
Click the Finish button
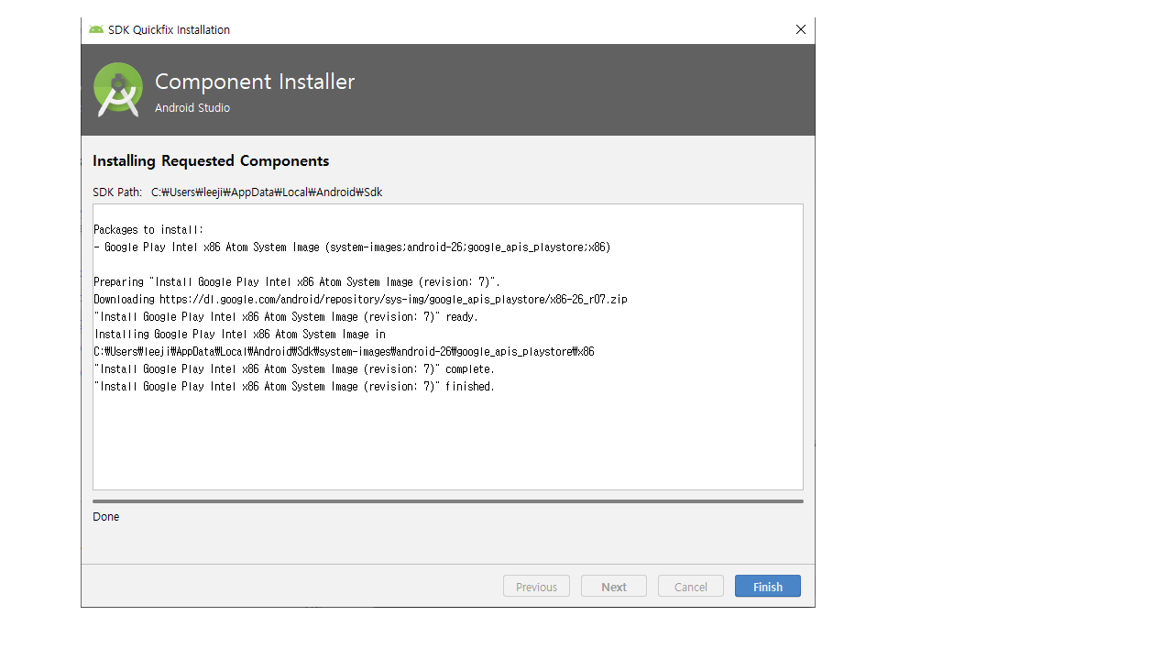tap(767, 587)
